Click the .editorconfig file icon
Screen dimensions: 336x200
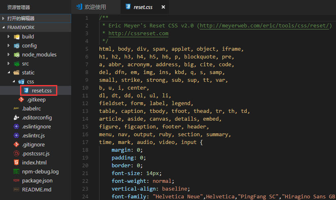tap(16, 117)
